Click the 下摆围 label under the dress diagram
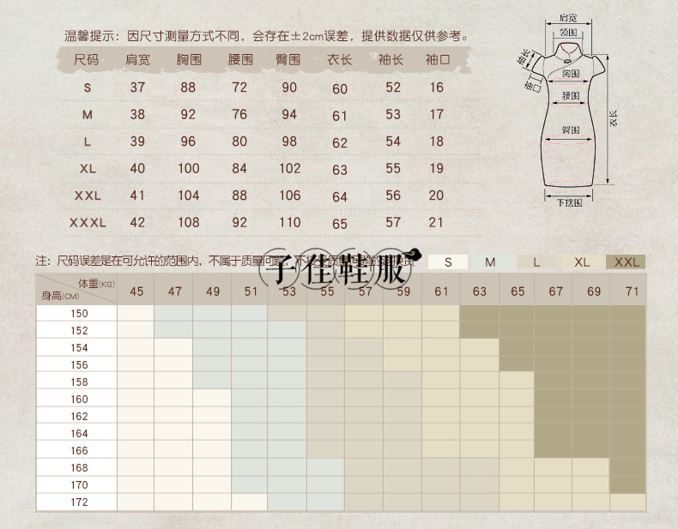 566,202
